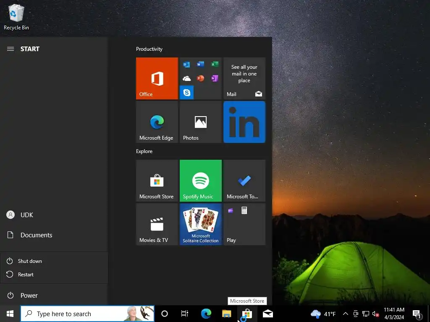The width and height of the screenshot is (430, 322).
Task: Open Outlook in the Office apps folder tile
Action: point(186,65)
